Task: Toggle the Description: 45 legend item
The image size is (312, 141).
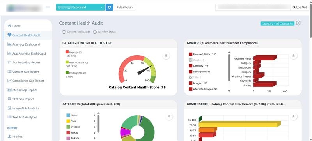Action: click(200, 72)
